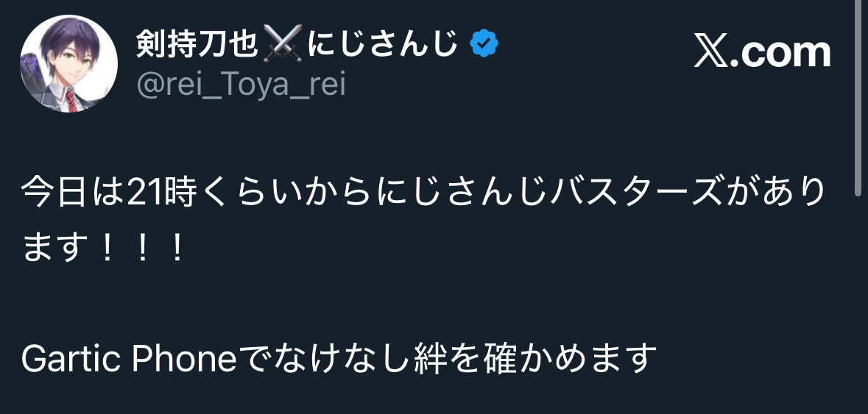Viewport: 868px width, 414px height.
Task: Open the @rei_Toya_rei handle link
Action: click(241, 86)
